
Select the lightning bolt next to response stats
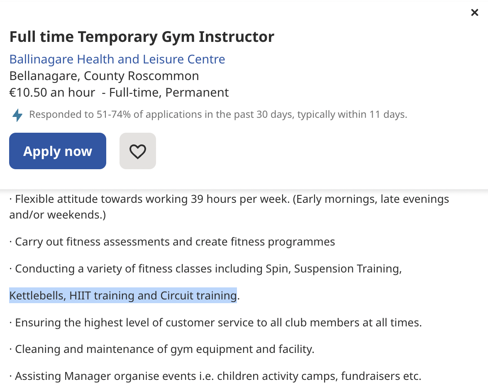(x=17, y=114)
